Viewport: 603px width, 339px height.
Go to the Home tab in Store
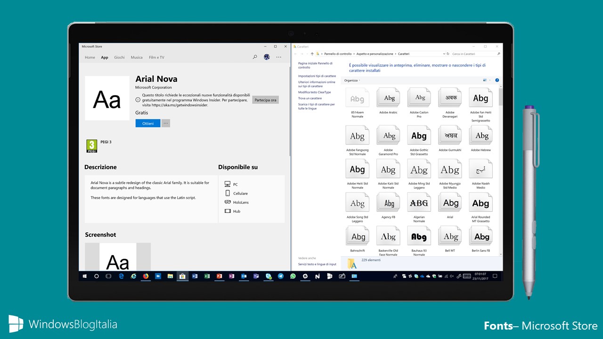(90, 57)
